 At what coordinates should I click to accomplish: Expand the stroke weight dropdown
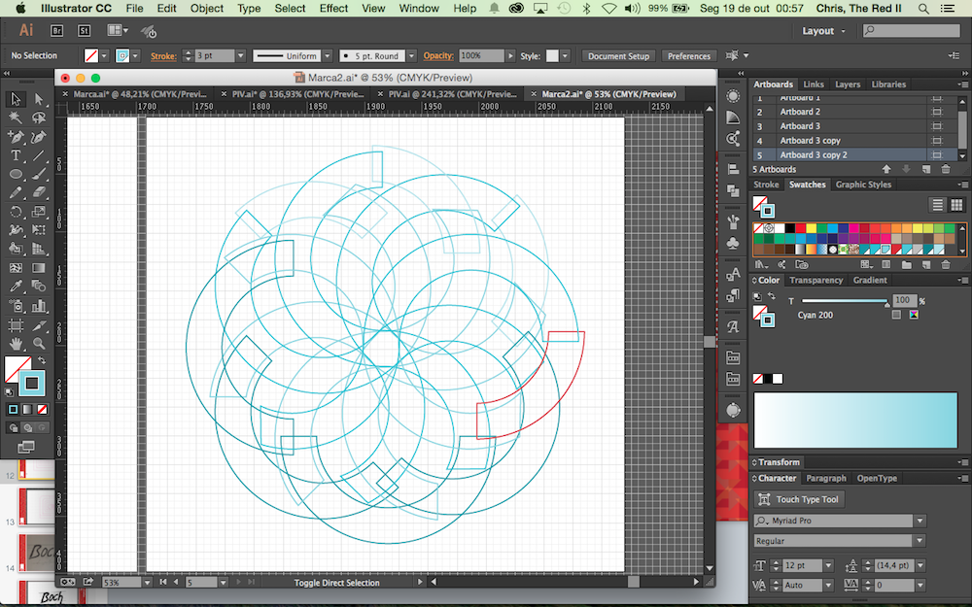point(242,56)
